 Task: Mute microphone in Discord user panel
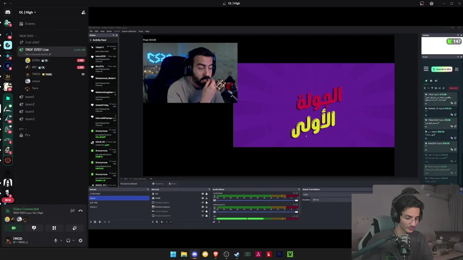tap(55, 240)
